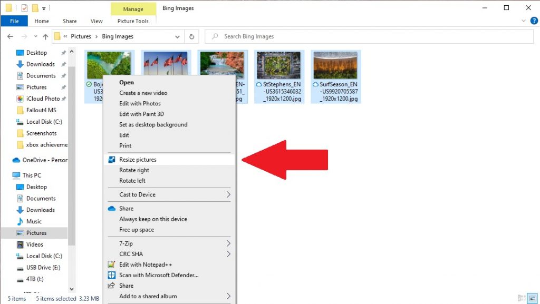Click the new folder quick access icon
The image size is (540, 304).
click(x=35, y=8)
